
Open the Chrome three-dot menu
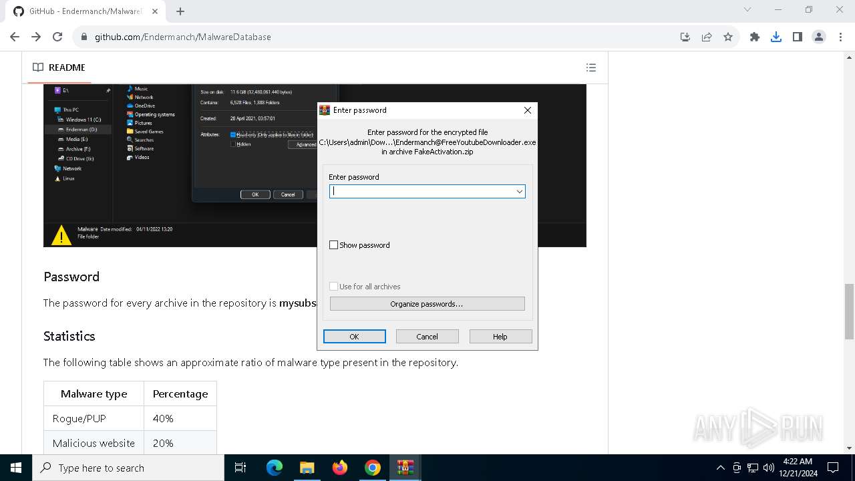840,37
